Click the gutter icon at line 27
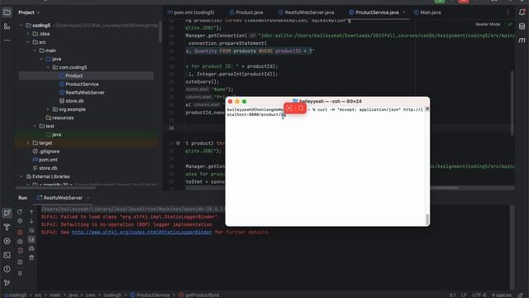 pyautogui.click(x=178, y=143)
